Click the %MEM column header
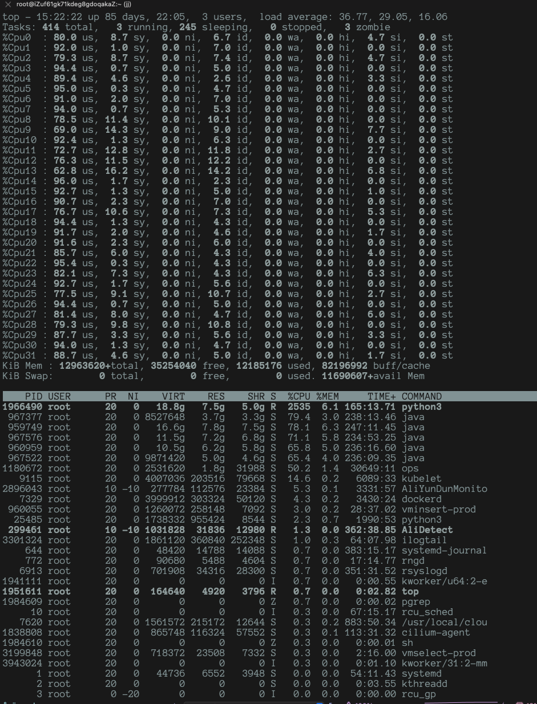The width and height of the screenshot is (537, 704). (324, 396)
